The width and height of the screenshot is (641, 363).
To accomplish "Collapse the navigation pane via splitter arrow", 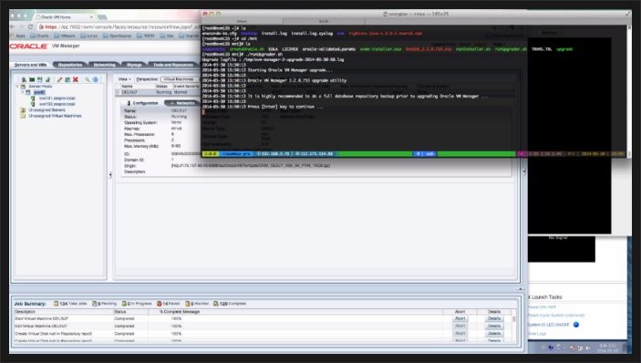I will [110, 175].
